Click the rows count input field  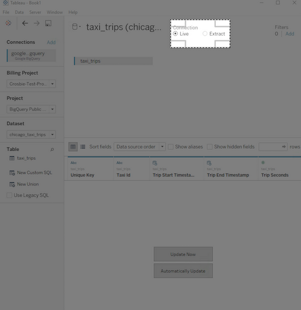pos(273,147)
